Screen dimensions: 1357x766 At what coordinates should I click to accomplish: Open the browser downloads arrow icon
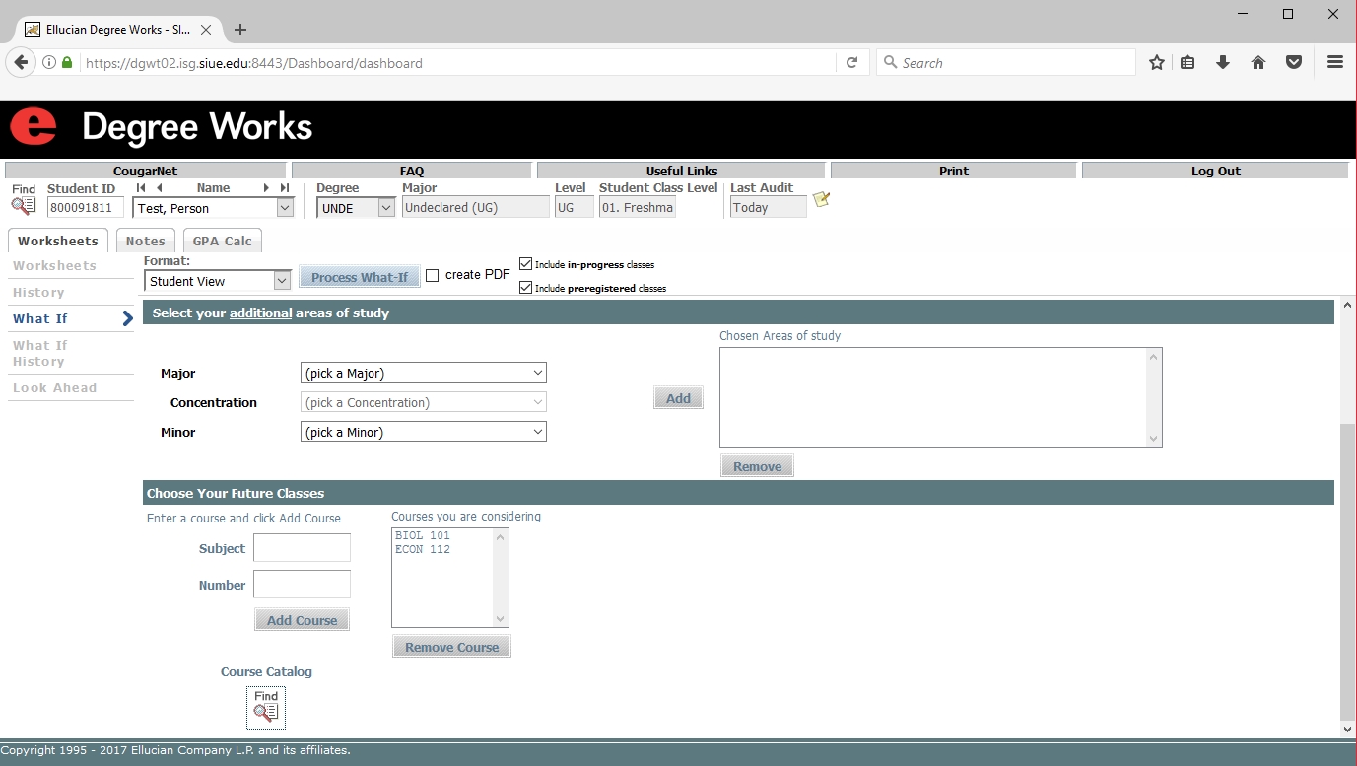pyautogui.click(x=1223, y=63)
